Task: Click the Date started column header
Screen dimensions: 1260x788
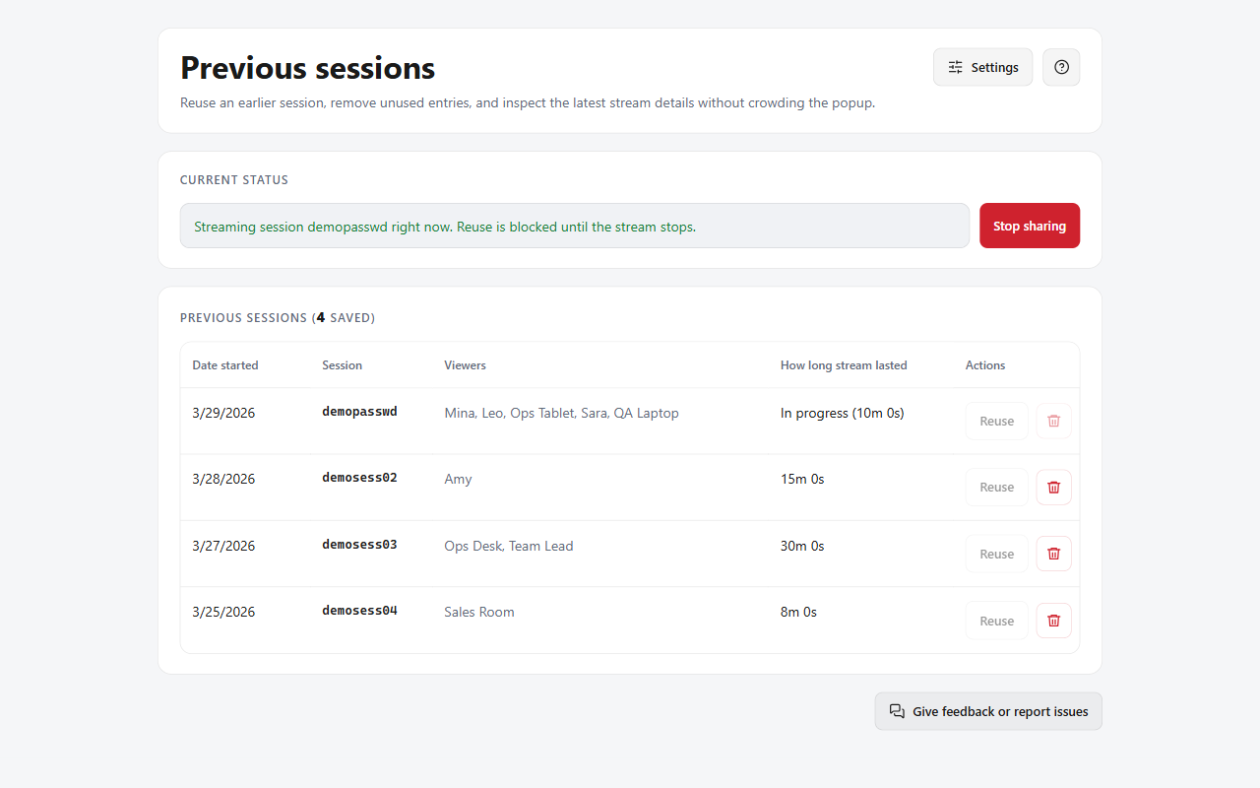Action: [x=225, y=365]
